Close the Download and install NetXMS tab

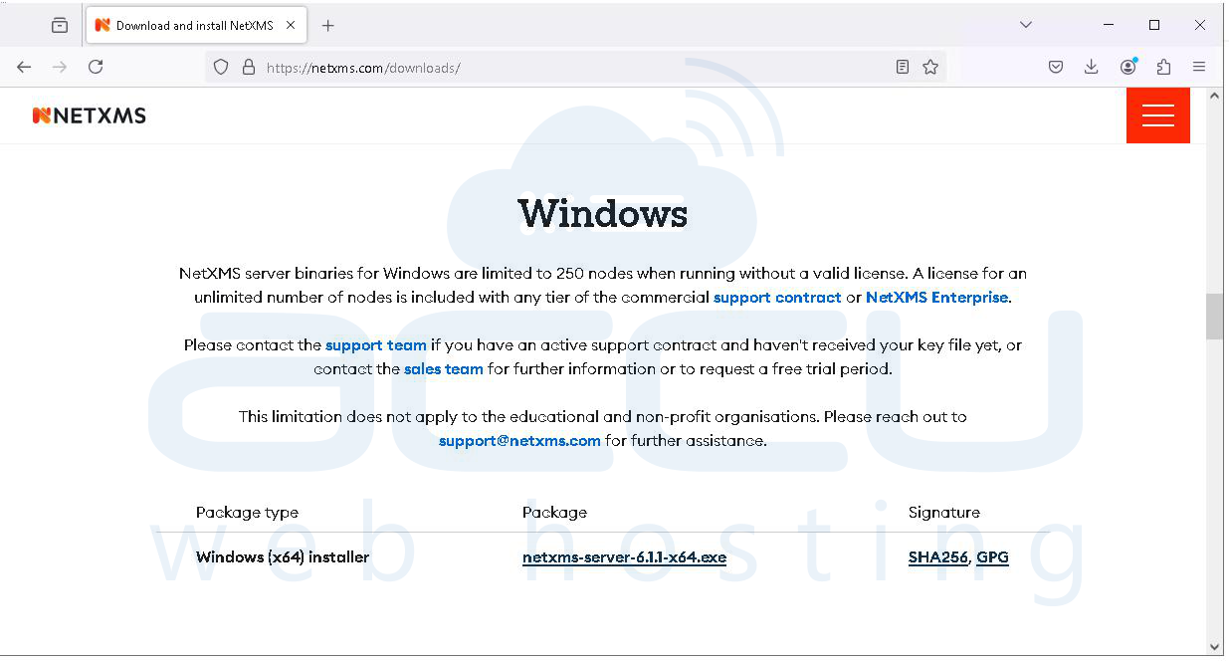291,26
